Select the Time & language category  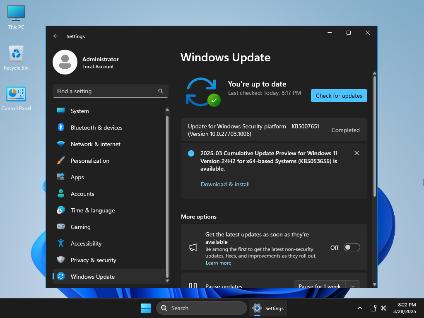[x=109, y=210]
